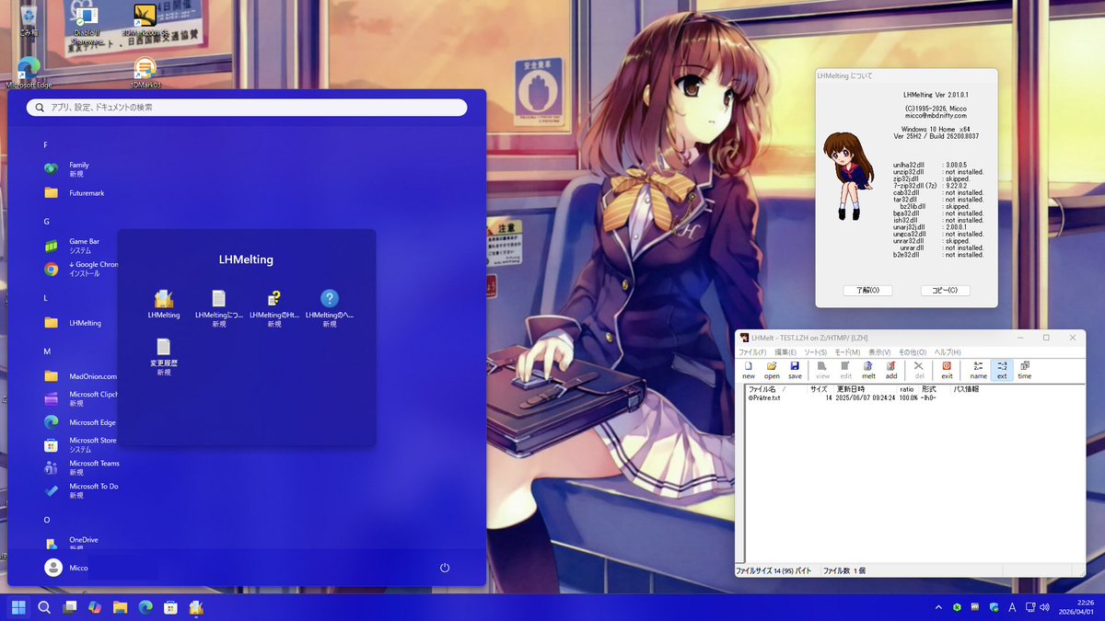This screenshot has height=621, width=1105.
Task: Click the 'add' files icon in LHMelt
Action: tap(891, 370)
